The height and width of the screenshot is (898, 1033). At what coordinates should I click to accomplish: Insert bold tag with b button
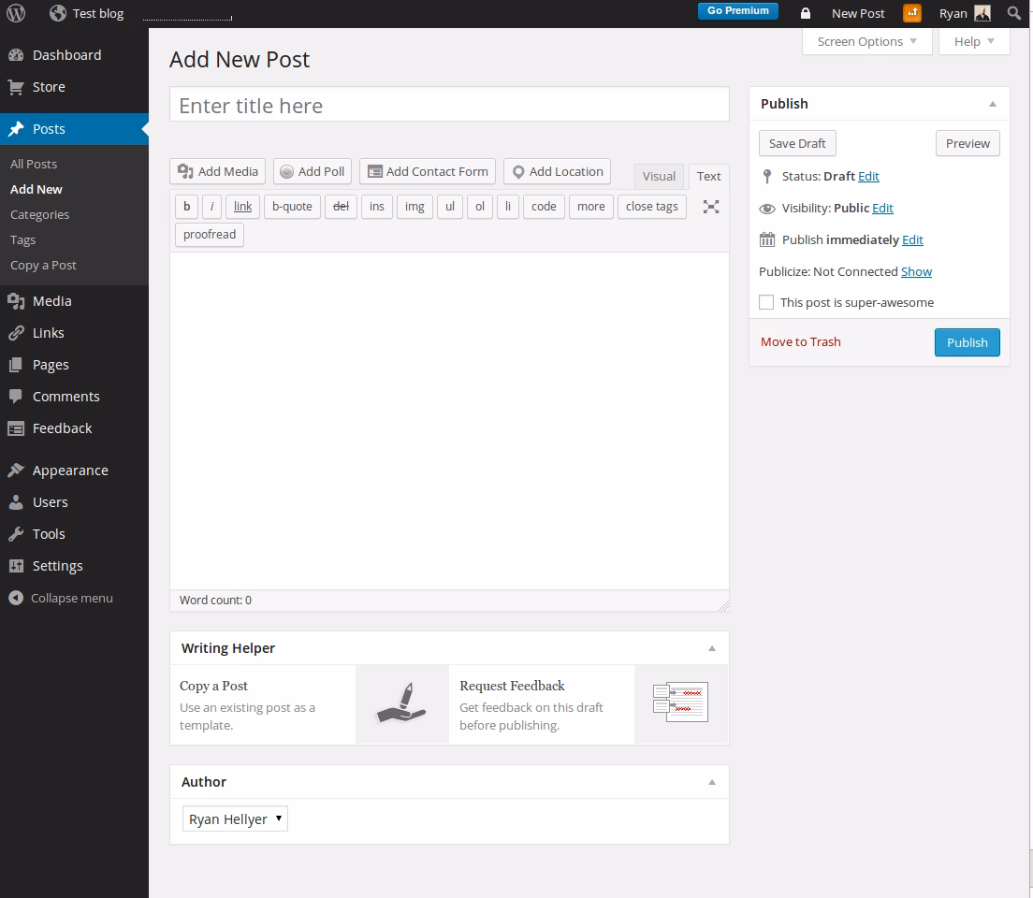[186, 207]
